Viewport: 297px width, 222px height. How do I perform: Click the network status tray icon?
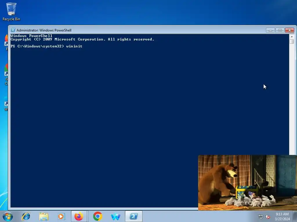tap(261, 217)
